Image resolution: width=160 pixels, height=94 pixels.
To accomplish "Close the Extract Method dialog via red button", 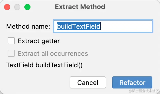I will [x=7, y=7].
